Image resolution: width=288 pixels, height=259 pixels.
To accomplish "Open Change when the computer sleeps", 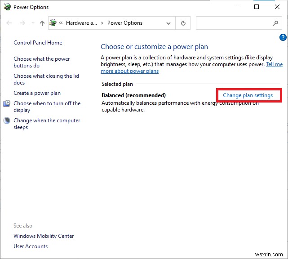I will 47,124.
